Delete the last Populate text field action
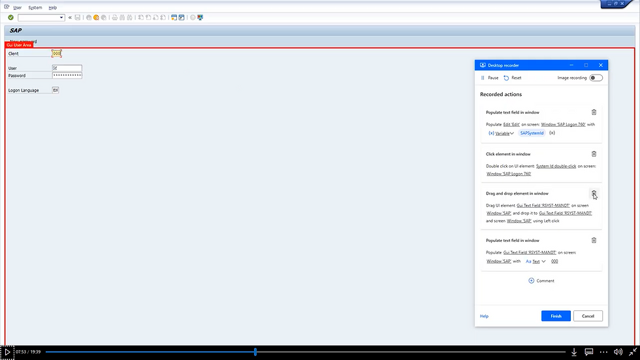640x360 pixels. [594, 240]
